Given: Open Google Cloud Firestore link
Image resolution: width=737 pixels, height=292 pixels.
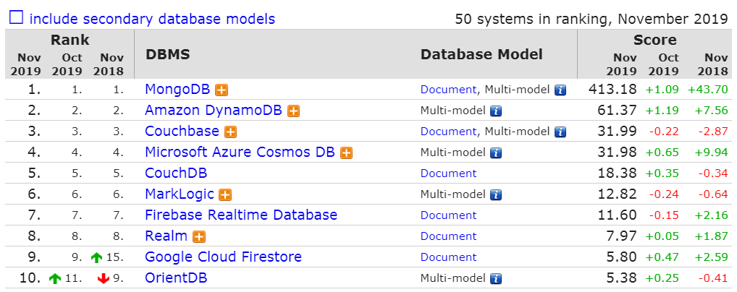Looking at the screenshot, I should coord(223,257).
